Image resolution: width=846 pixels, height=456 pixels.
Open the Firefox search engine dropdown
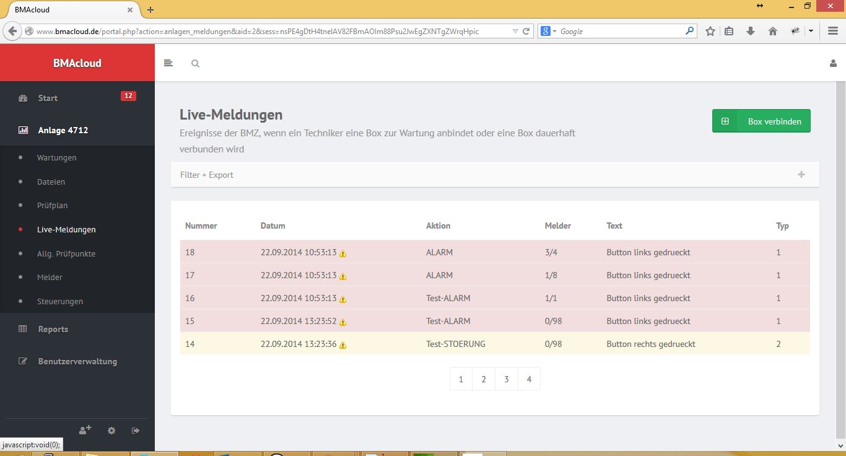548,31
